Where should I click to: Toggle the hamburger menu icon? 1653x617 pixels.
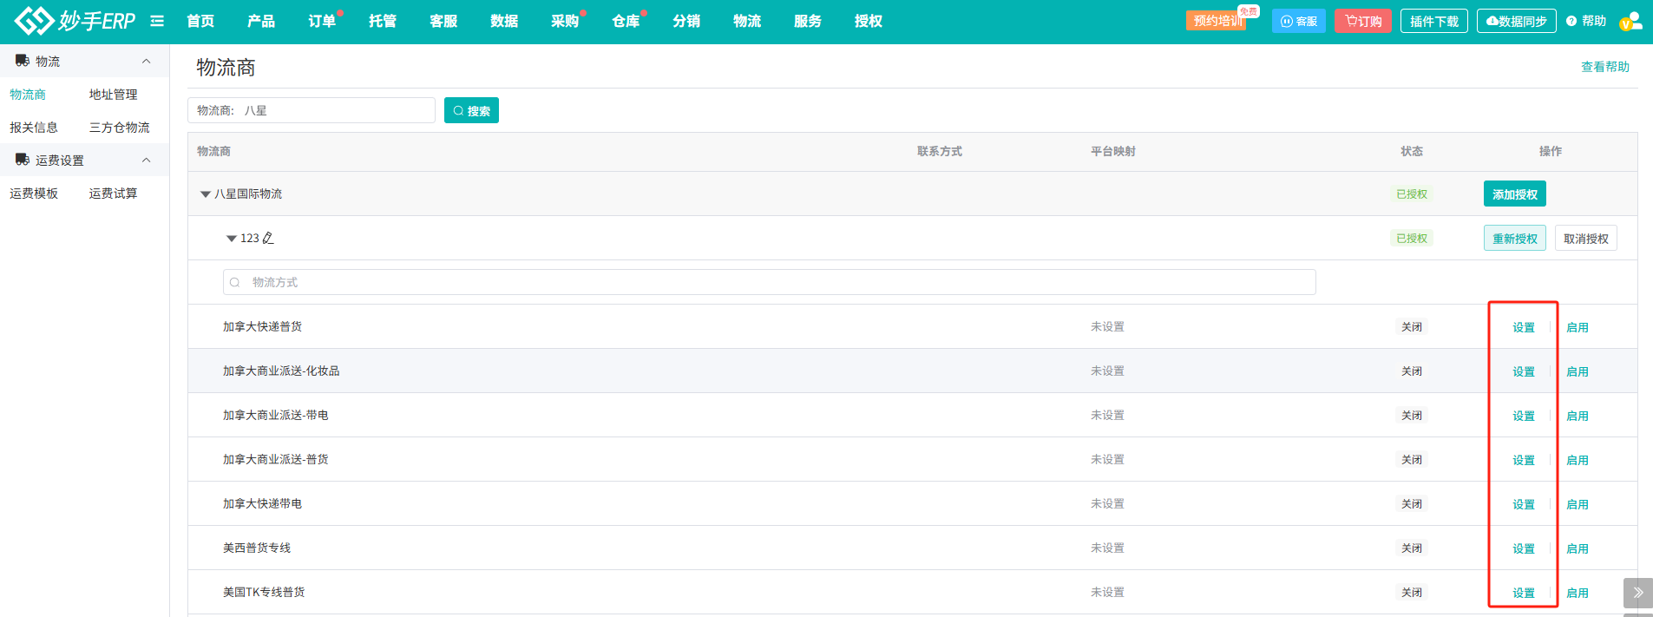[157, 21]
